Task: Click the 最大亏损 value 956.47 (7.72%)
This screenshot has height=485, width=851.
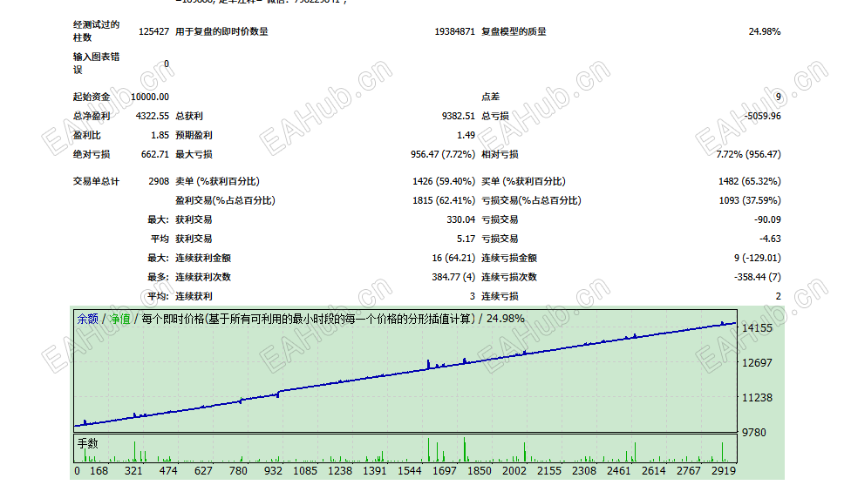Action: pyautogui.click(x=442, y=154)
